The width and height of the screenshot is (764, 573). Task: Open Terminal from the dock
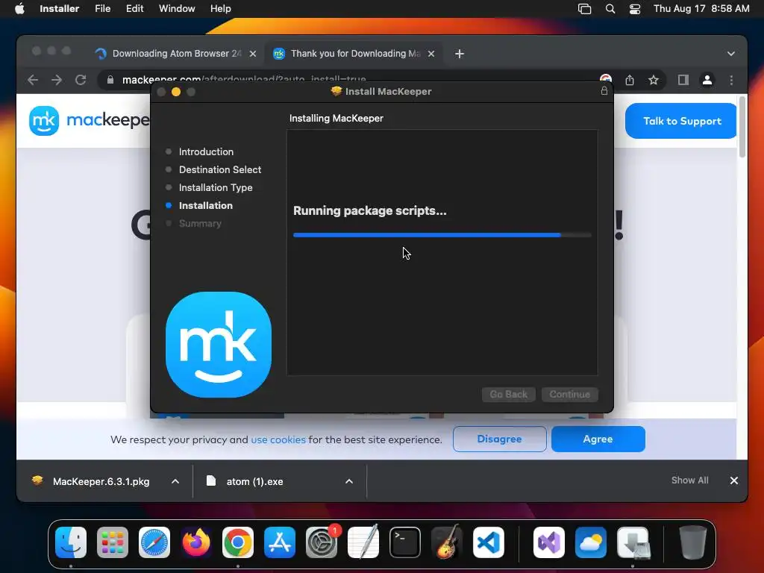(x=405, y=542)
